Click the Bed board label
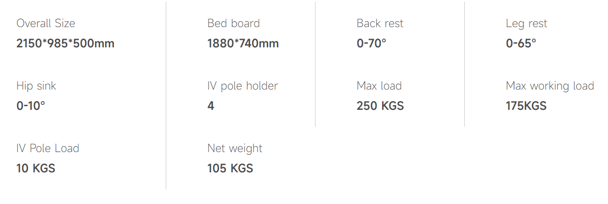The height and width of the screenshot is (204, 608). click(x=233, y=23)
